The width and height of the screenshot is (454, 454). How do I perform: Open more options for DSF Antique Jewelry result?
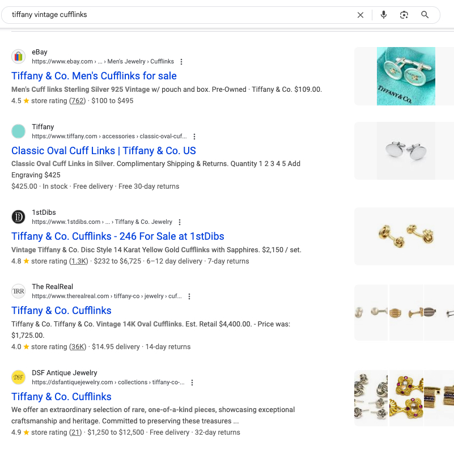click(192, 383)
